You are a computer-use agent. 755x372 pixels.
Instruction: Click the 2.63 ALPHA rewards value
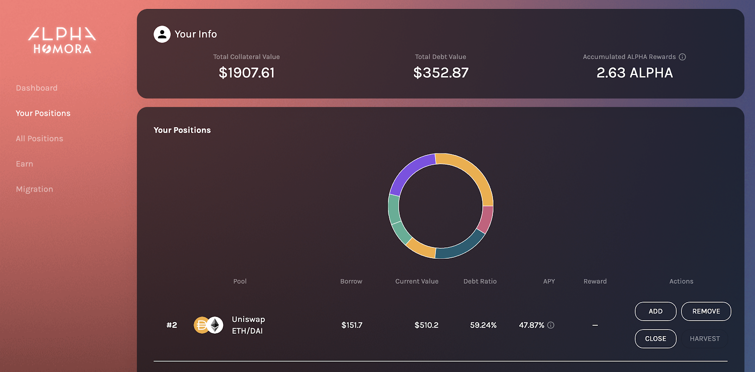click(635, 73)
